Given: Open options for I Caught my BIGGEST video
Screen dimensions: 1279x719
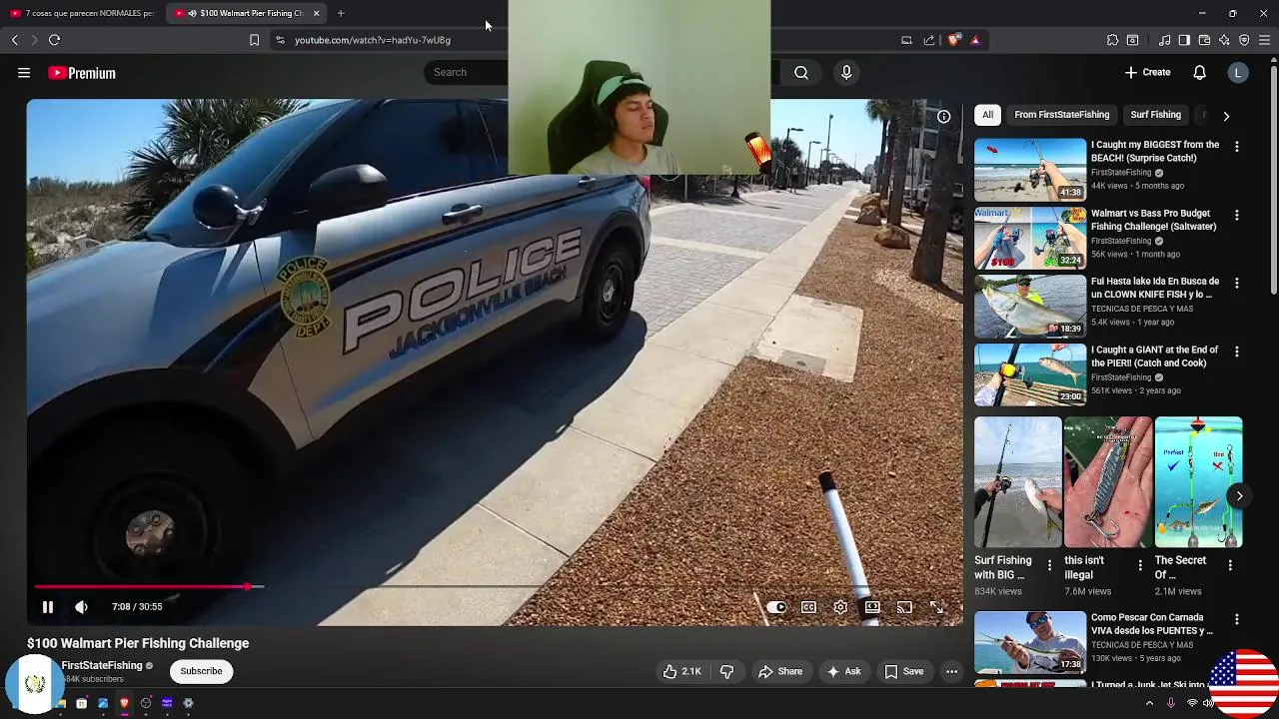Looking at the screenshot, I should pyautogui.click(x=1236, y=147).
